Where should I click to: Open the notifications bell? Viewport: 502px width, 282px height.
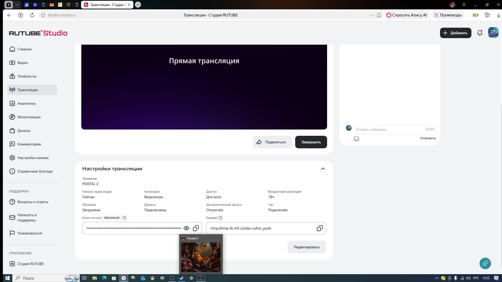click(x=480, y=33)
